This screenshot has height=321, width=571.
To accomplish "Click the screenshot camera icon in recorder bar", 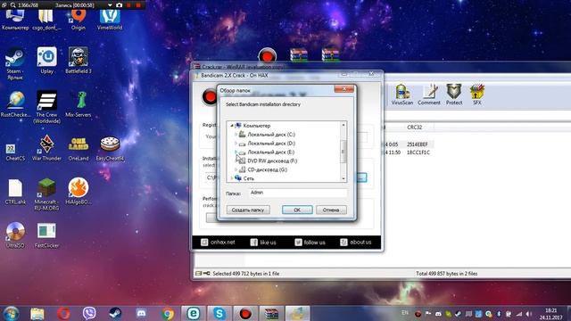I will pyautogui.click(x=119, y=5).
